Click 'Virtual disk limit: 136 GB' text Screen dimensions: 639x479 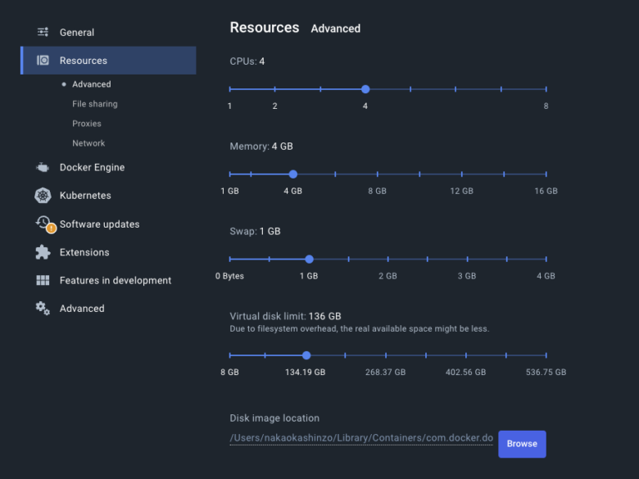point(285,316)
